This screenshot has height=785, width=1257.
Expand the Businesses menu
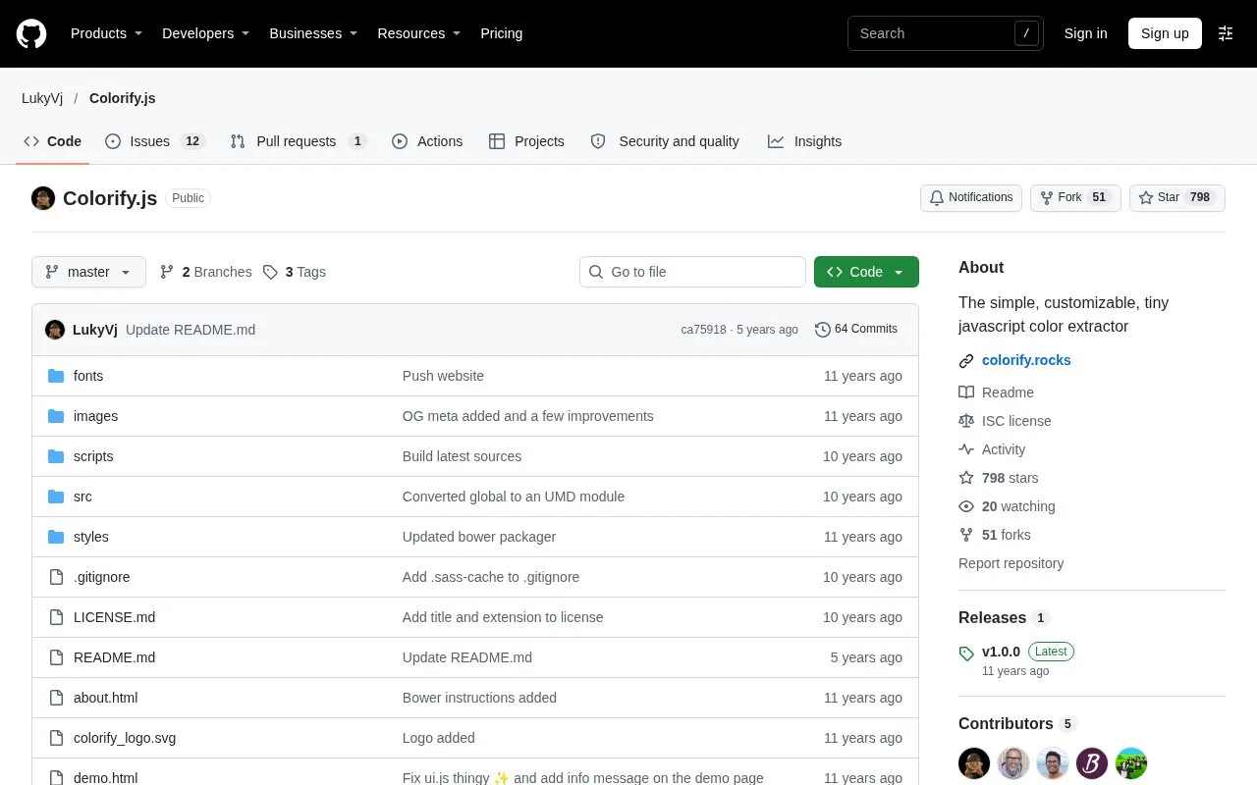pos(313,33)
